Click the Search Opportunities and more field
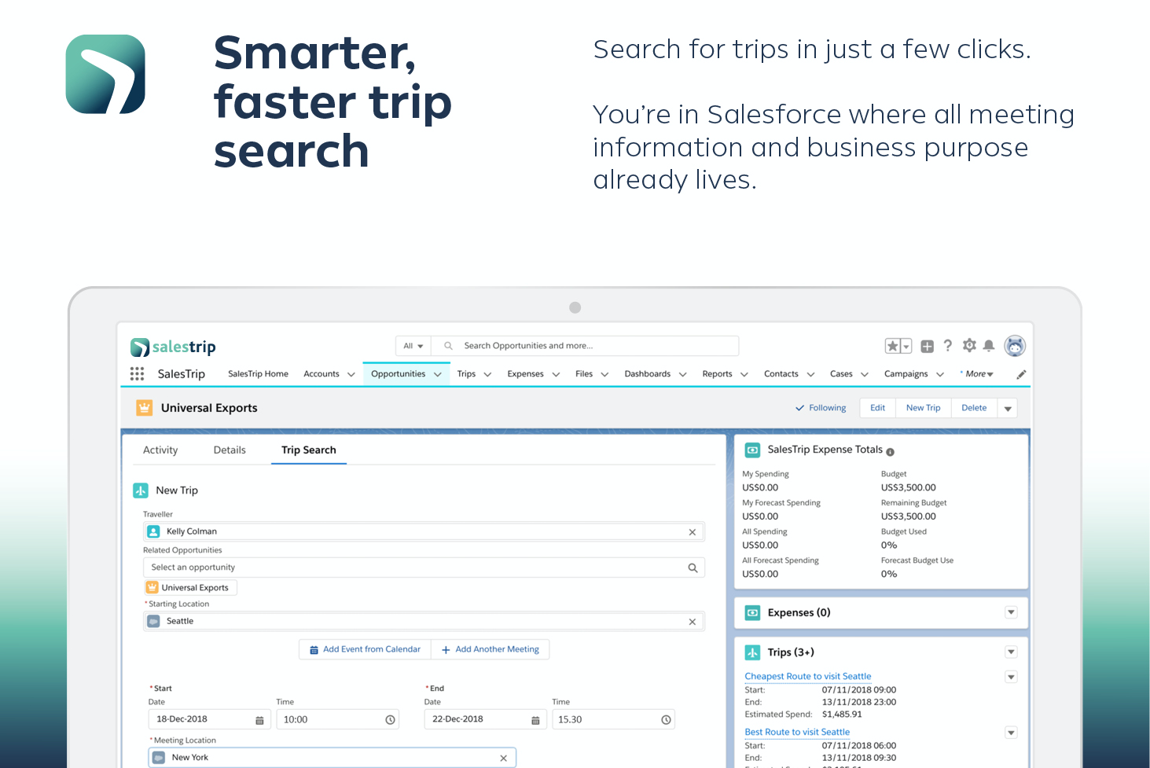Image resolution: width=1150 pixels, height=768 pixels. click(586, 346)
